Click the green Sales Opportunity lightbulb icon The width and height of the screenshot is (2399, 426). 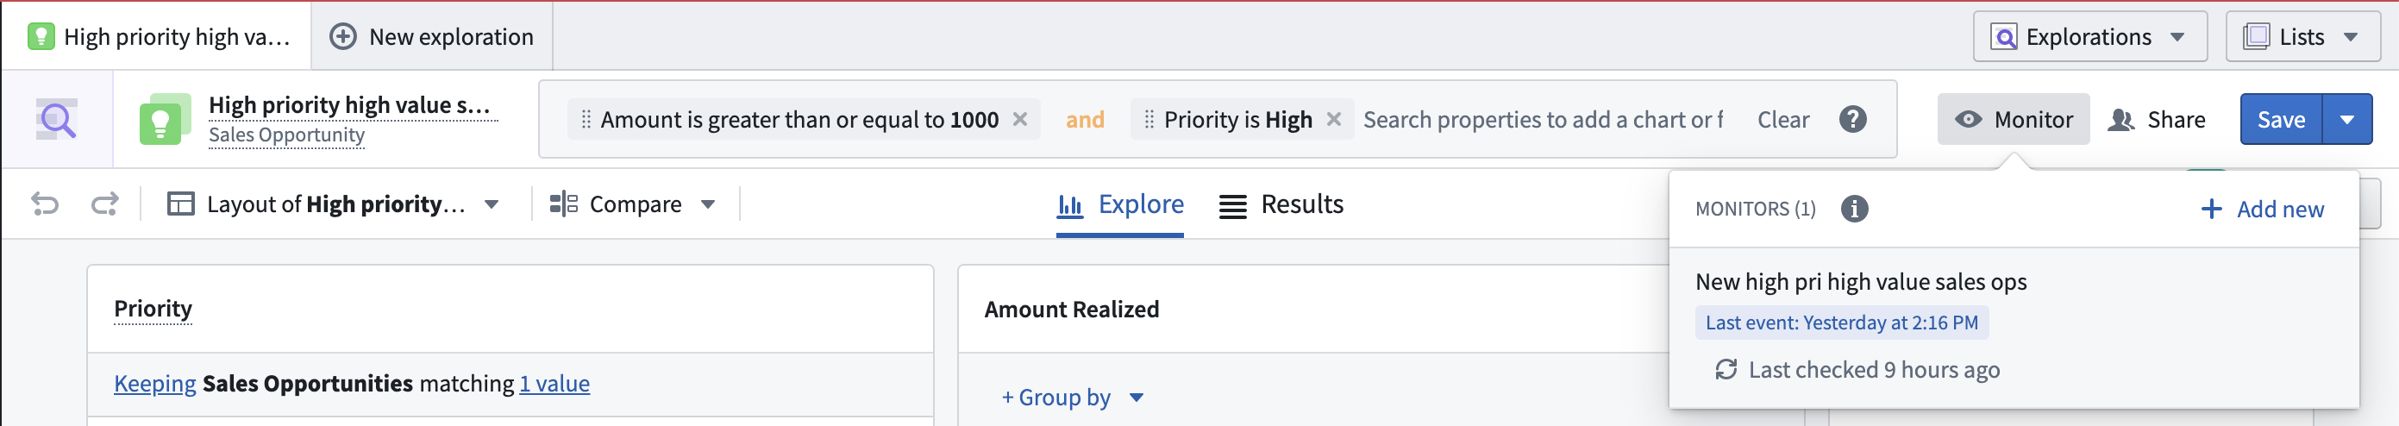(164, 119)
